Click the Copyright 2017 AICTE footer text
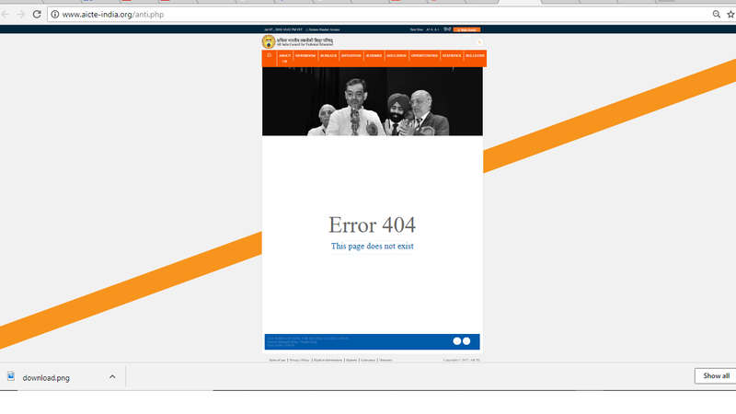Screen dimensions: 736x414 pyautogui.click(x=462, y=360)
